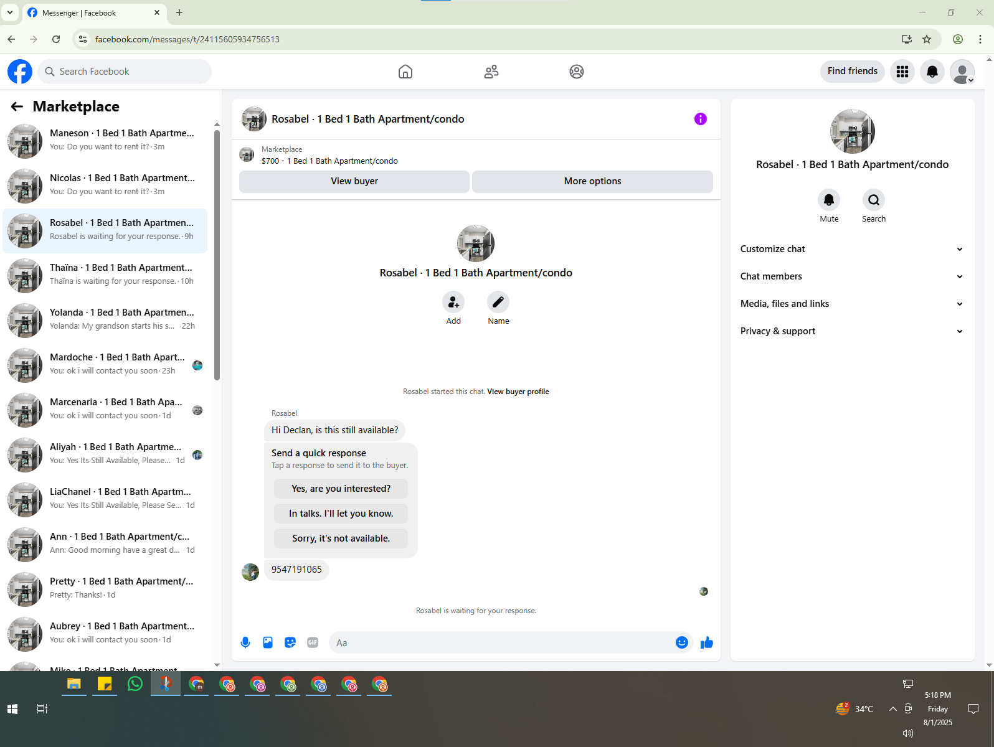Screen dimensions: 994x747
Task: Open Maneson conversation
Action: click(x=105, y=141)
